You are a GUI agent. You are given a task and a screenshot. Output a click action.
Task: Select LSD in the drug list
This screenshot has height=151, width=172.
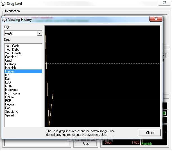[23, 82]
